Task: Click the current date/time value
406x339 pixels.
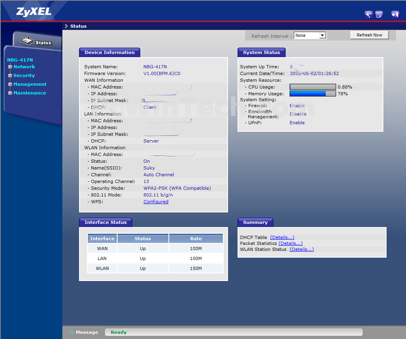Action: coord(314,73)
